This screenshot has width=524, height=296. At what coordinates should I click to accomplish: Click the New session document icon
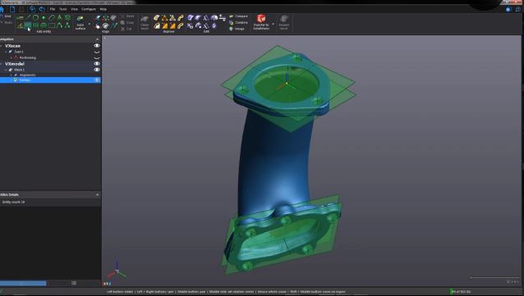pyautogui.click(x=12, y=9)
